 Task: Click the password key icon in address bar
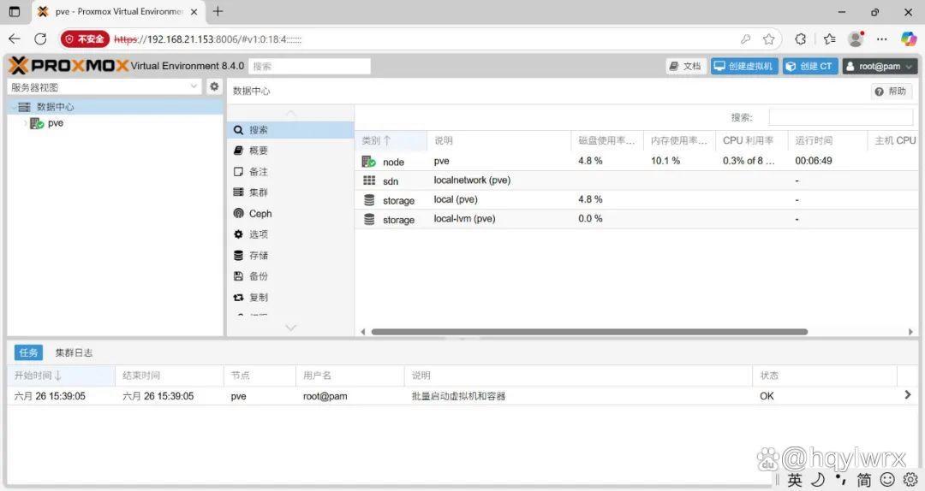[x=746, y=38]
